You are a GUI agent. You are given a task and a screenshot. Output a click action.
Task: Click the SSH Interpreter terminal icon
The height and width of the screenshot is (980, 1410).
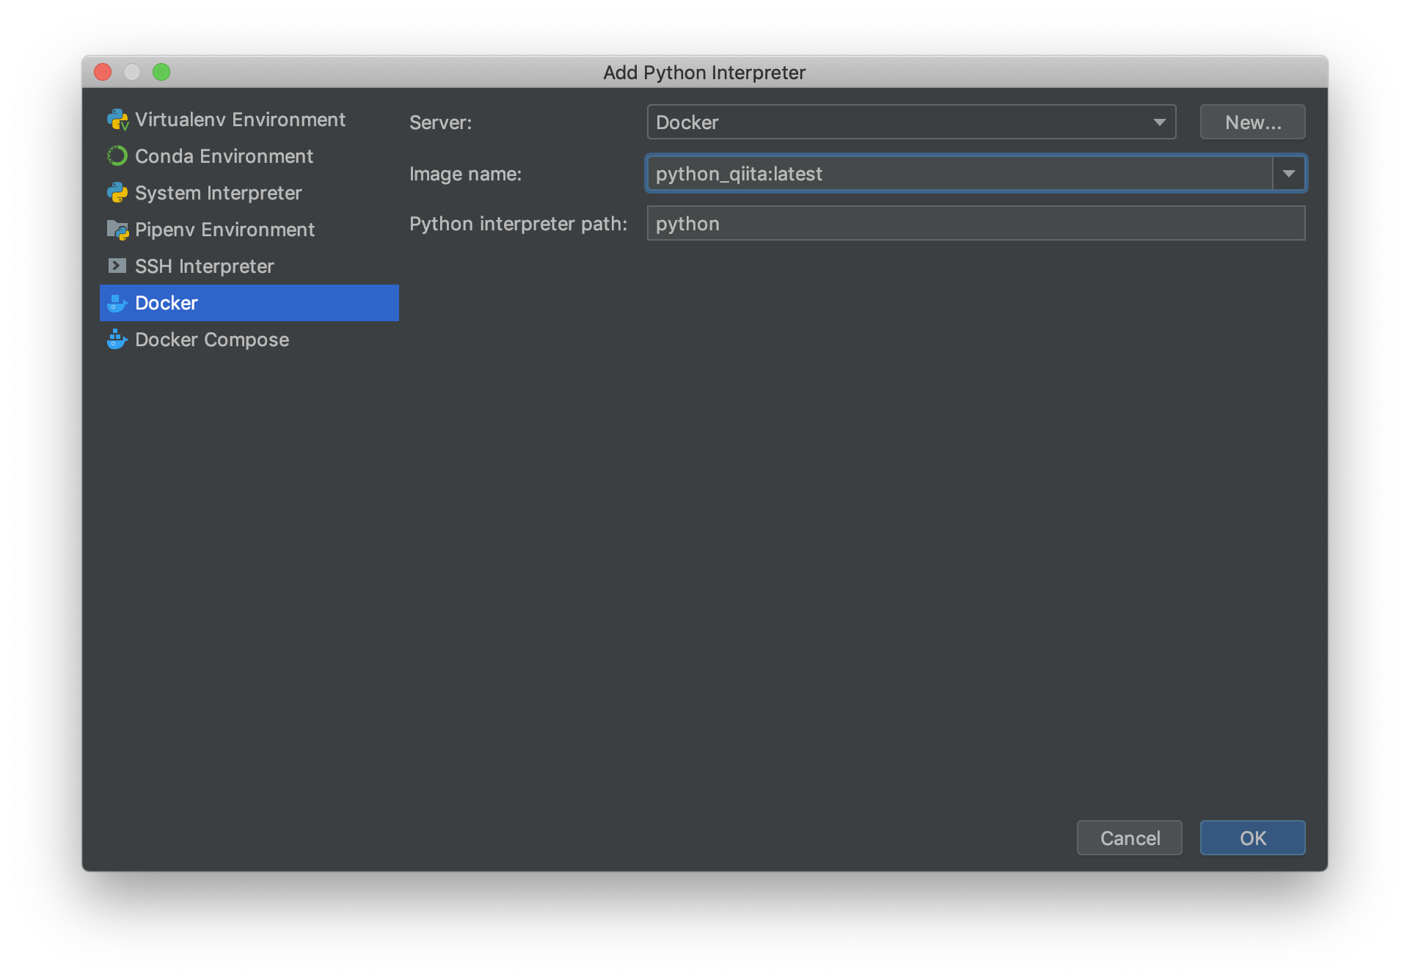117,266
